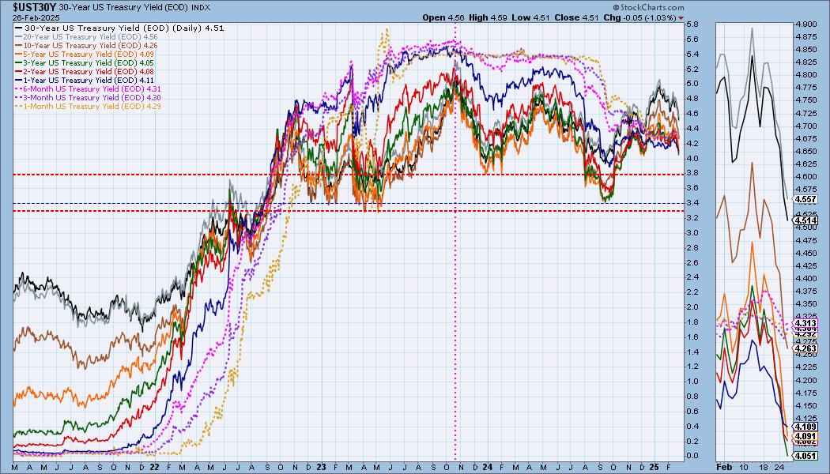Click the 4.750 label on zoom panel axis
Image resolution: width=830 pixels, height=474 pixels.
tap(805, 100)
